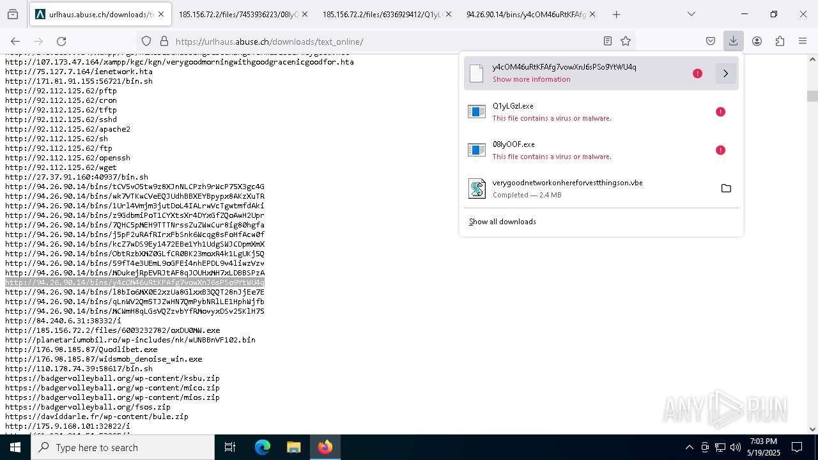Open Windows Start menu
The height and width of the screenshot is (460, 818).
tap(15, 447)
